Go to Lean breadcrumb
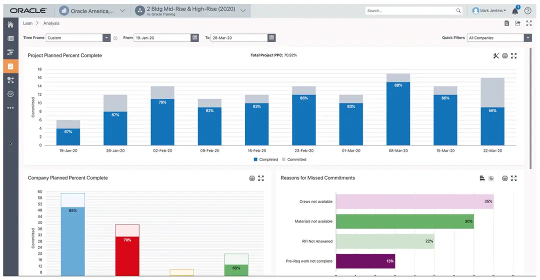540x280 pixels. click(27, 23)
